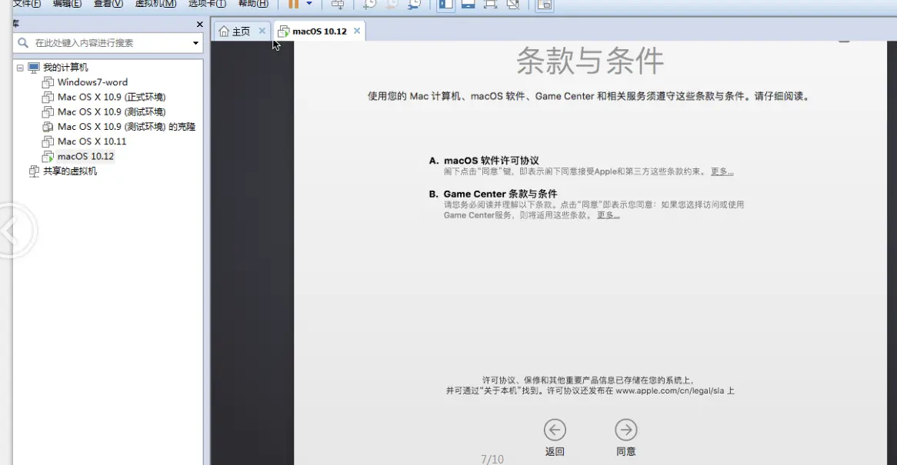
Task: Select the Windows7-word virtual machine
Action: click(92, 82)
